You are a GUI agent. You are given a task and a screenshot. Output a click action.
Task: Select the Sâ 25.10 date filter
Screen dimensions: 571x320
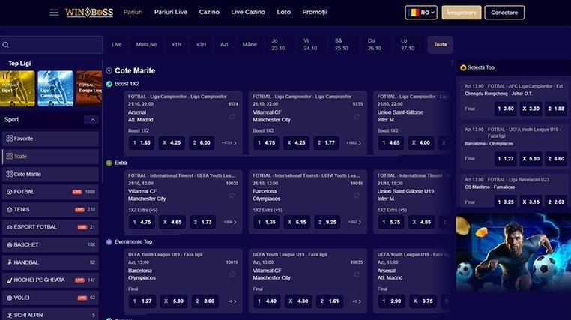point(342,44)
